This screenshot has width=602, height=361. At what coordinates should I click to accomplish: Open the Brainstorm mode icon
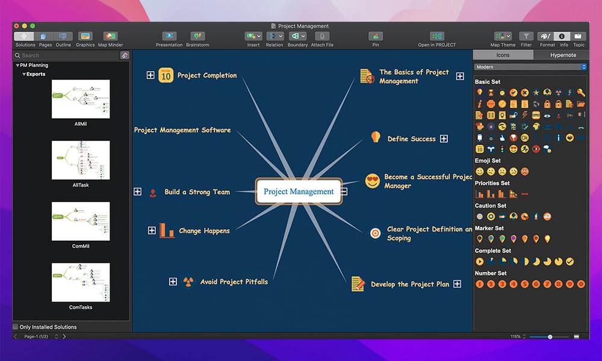coord(197,36)
